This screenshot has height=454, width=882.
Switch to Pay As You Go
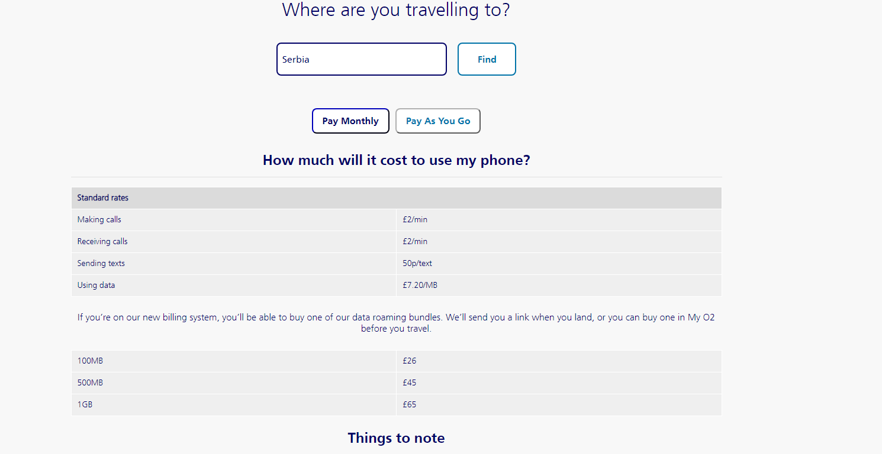click(x=437, y=121)
